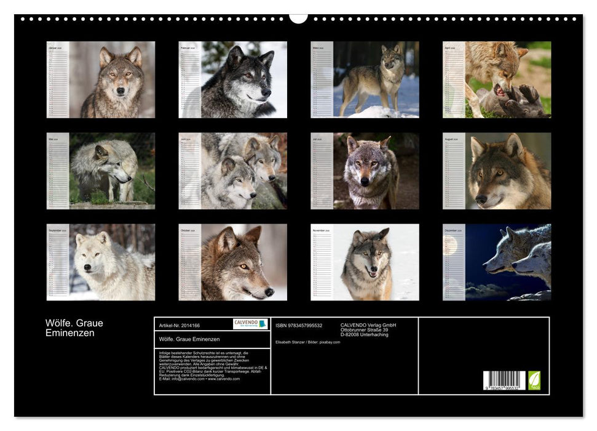Viewport: 597px width, 431px height.
Task: Select the March wolf standing in snow
Action: click(365, 79)
